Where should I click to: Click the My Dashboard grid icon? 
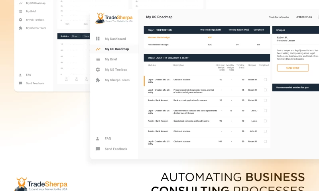98,39
